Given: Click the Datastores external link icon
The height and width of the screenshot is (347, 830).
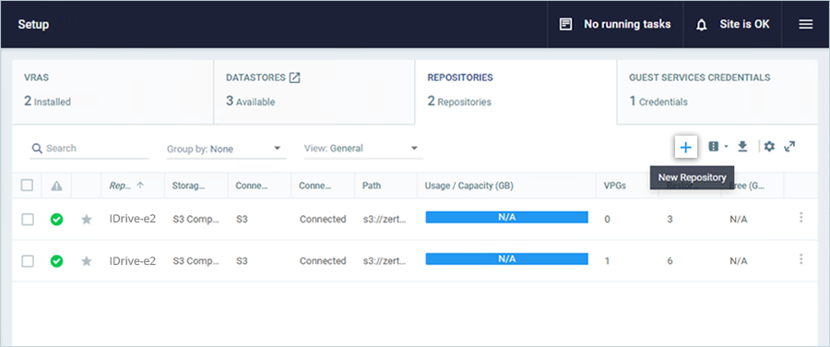Looking at the screenshot, I should (294, 78).
